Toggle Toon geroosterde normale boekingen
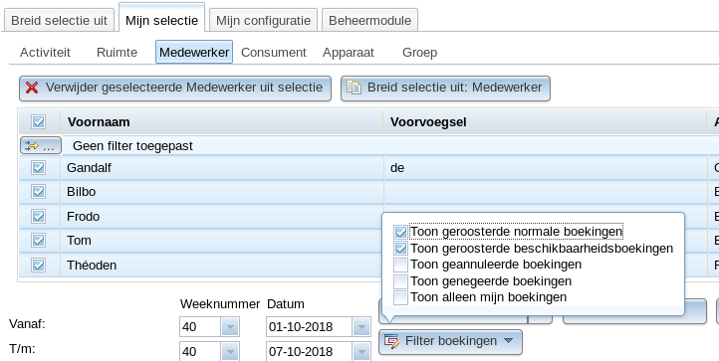 400,233
